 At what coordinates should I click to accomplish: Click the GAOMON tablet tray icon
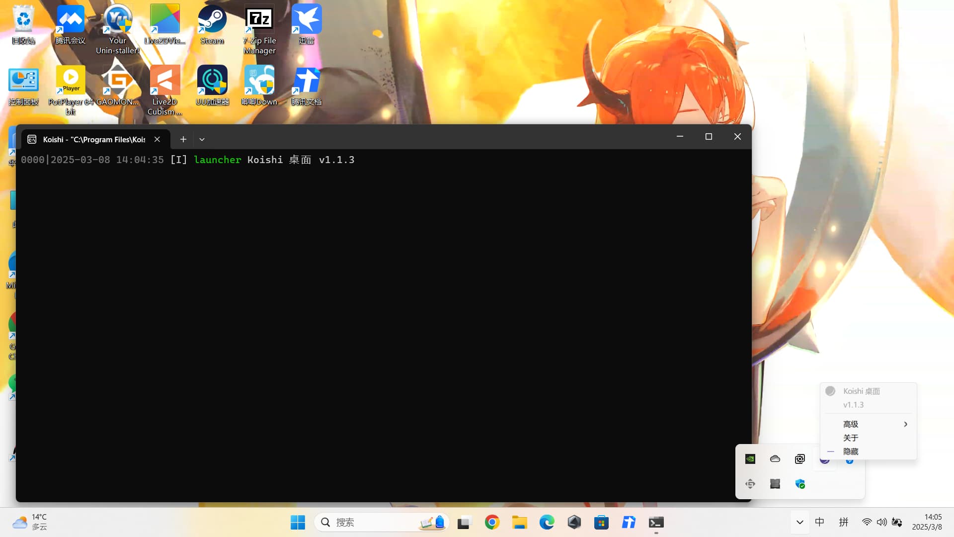750,484
